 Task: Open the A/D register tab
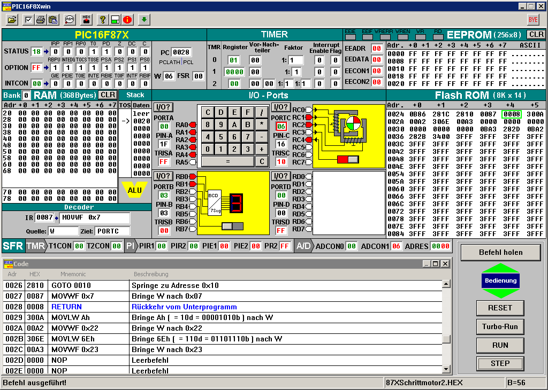(303, 246)
